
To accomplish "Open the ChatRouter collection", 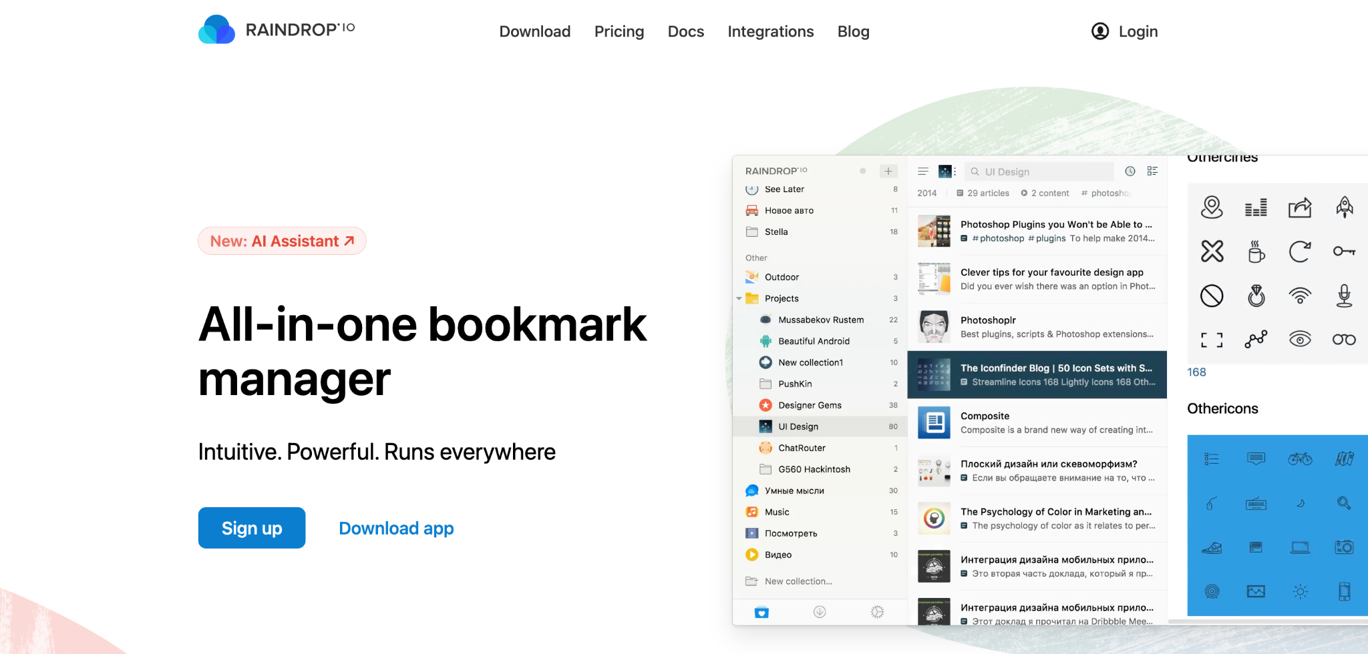I will [x=820, y=448].
